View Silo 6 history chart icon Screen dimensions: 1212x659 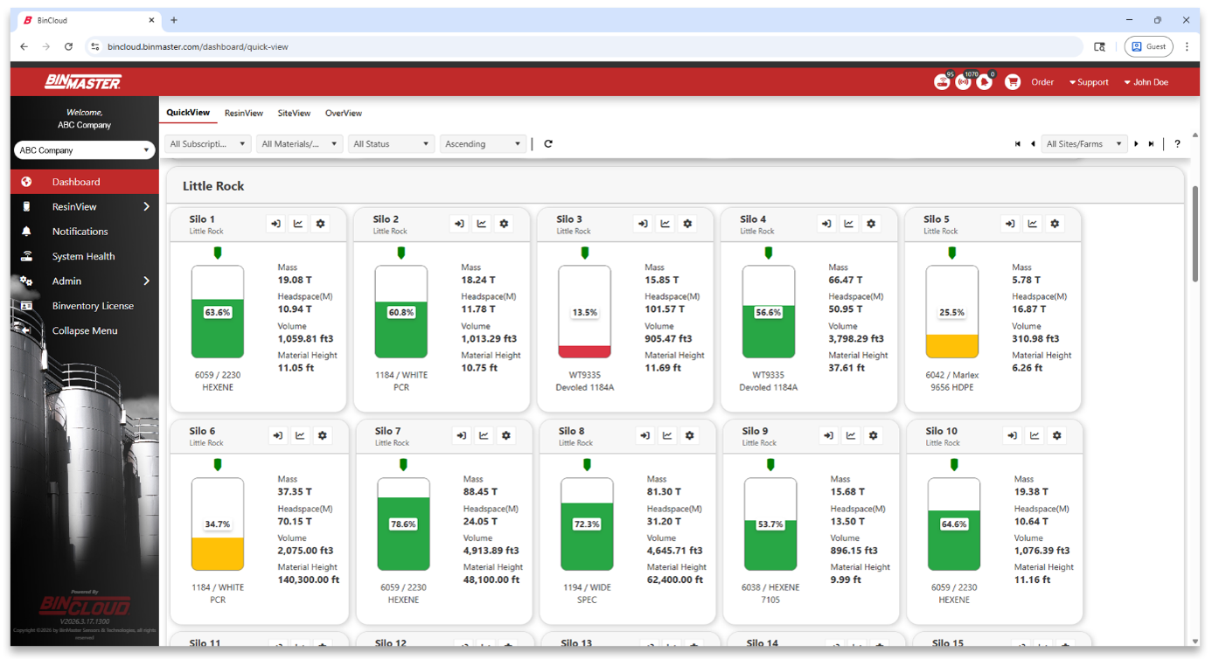(x=300, y=435)
